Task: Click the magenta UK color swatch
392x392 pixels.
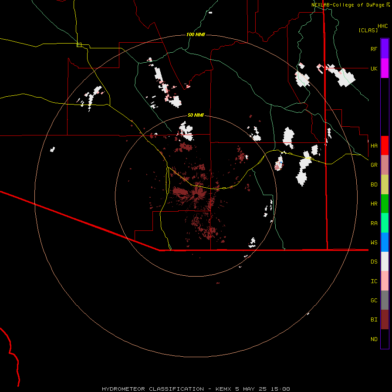Action: (x=385, y=68)
